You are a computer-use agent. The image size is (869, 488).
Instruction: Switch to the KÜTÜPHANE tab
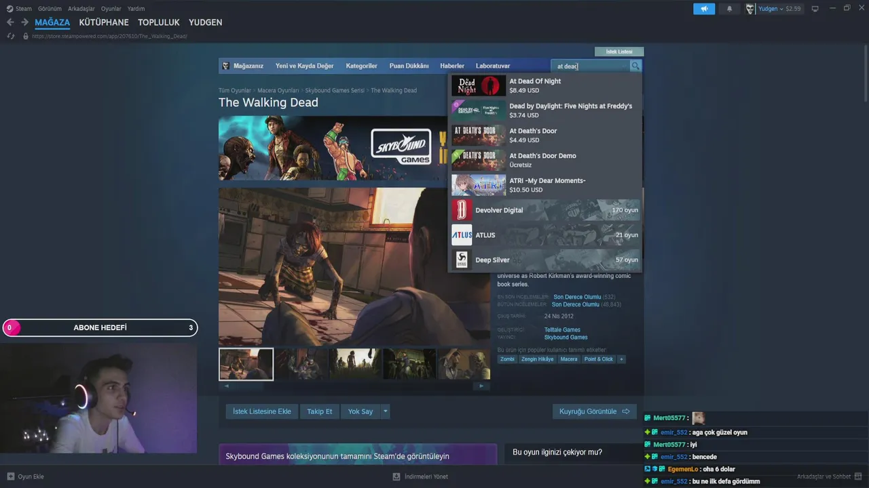(x=104, y=22)
